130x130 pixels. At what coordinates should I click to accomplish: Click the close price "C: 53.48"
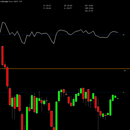click(47, 8)
